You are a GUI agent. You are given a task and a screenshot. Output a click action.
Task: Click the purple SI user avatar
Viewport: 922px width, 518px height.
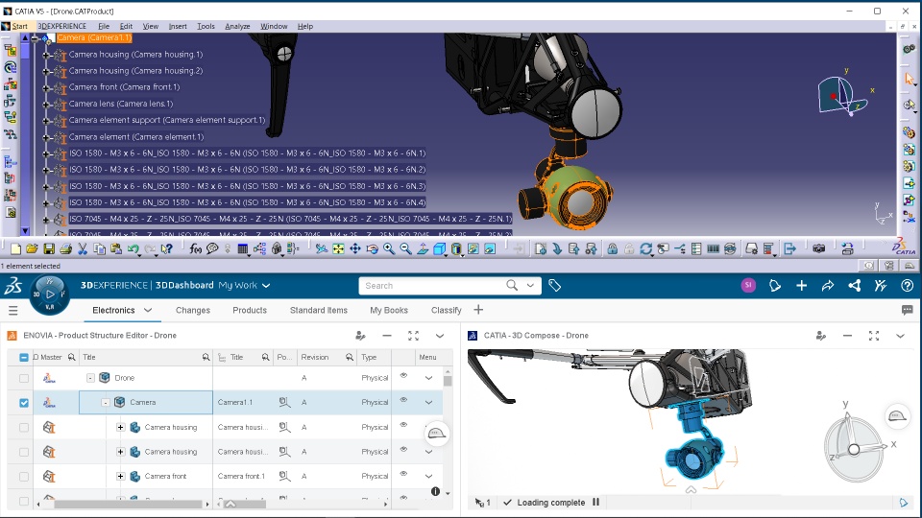748,286
